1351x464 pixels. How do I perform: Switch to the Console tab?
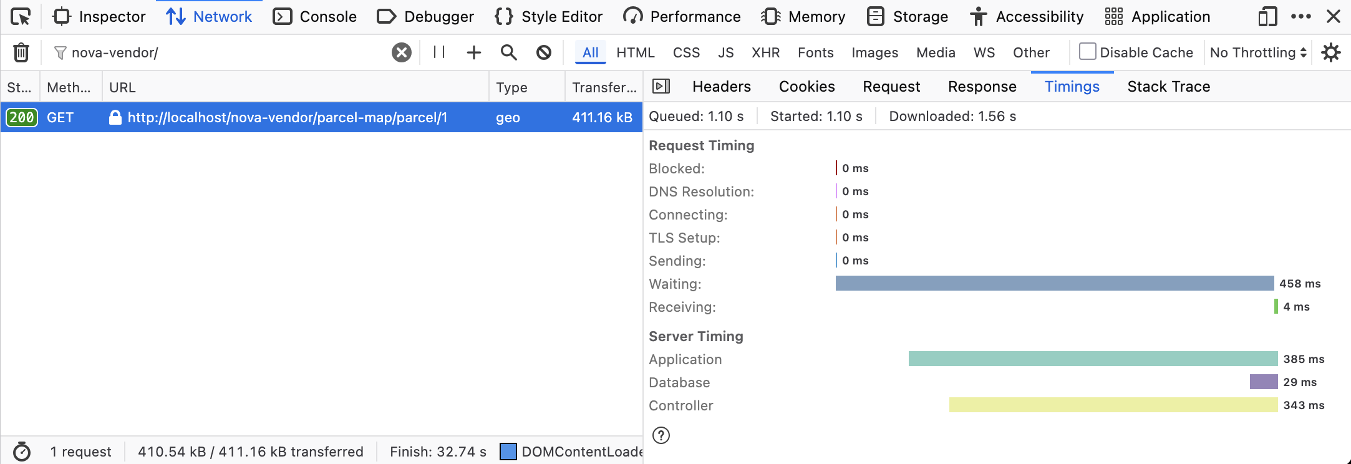coord(315,17)
